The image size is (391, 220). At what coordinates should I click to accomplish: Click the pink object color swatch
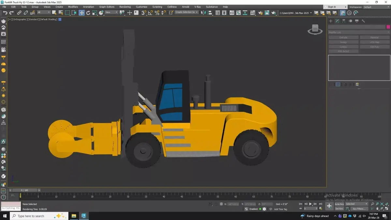(388, 27)
